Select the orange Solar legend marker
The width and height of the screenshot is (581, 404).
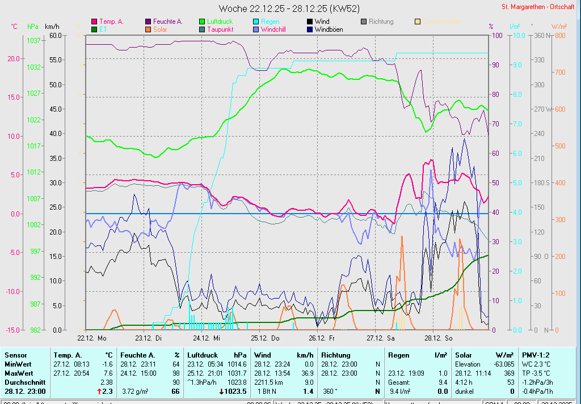point(149,29)
